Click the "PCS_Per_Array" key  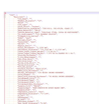(x=25, y=67)
